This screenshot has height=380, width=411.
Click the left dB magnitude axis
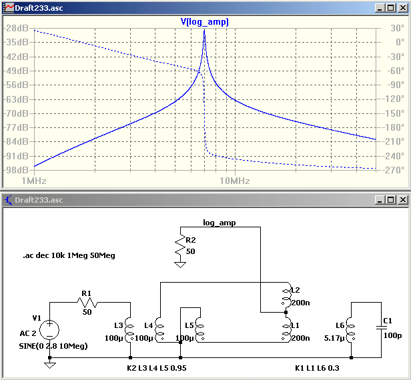pos(17,99)
